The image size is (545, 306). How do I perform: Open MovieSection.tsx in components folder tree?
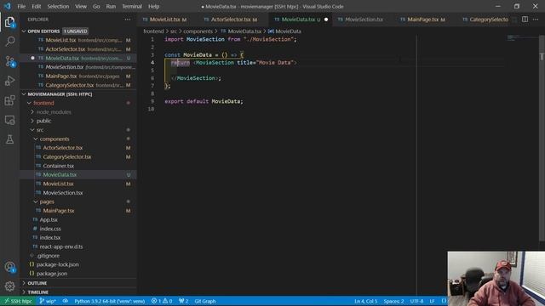[x=63, y=193]
